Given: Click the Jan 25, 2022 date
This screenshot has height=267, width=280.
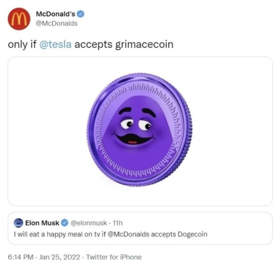Looking at the screenshot, I should tap(60, 257).
